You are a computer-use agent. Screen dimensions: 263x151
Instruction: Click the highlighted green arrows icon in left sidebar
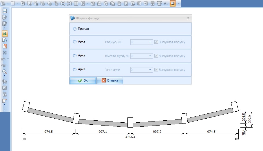point(5,33)
